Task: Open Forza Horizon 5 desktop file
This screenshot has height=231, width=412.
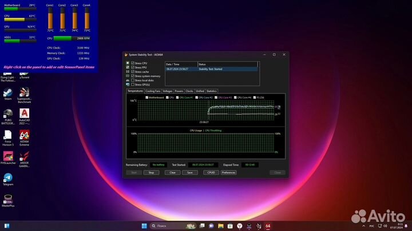Action: point(8,138)
